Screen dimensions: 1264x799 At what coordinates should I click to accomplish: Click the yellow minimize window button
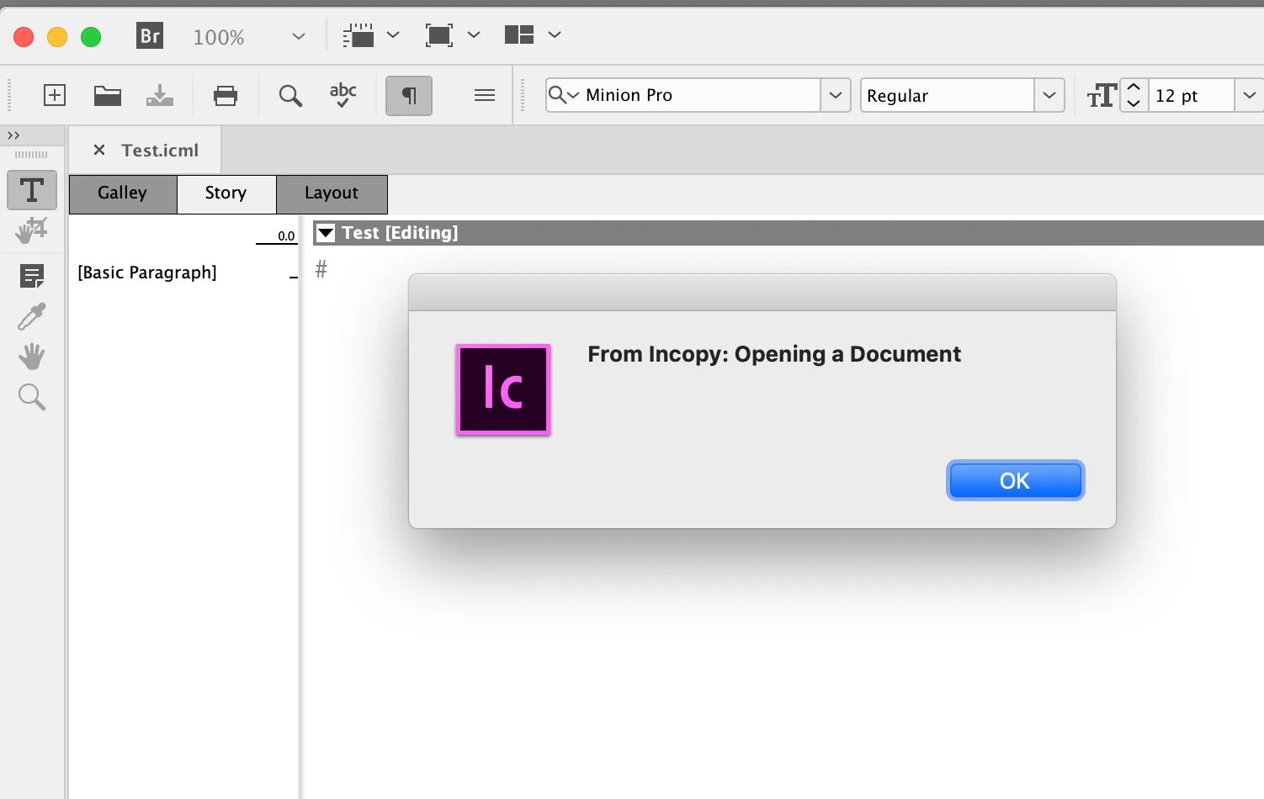(x=57, y=36)
